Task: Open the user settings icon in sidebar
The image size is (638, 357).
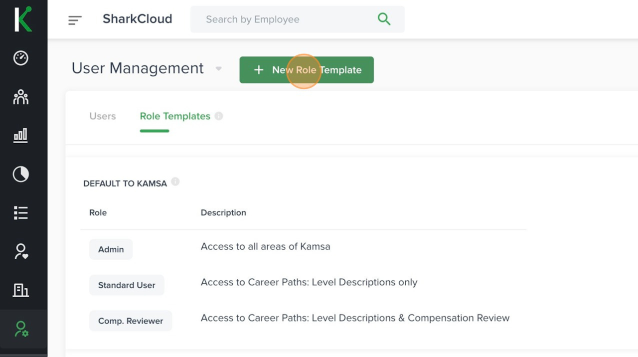Action: point(21,329)
